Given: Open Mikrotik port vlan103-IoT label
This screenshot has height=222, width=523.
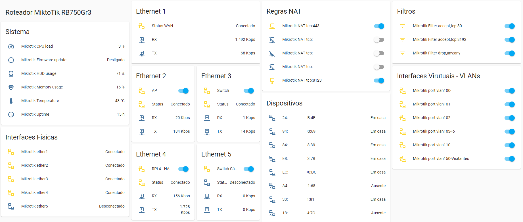Looking at the screenshot, I should [x=435, y=131].
